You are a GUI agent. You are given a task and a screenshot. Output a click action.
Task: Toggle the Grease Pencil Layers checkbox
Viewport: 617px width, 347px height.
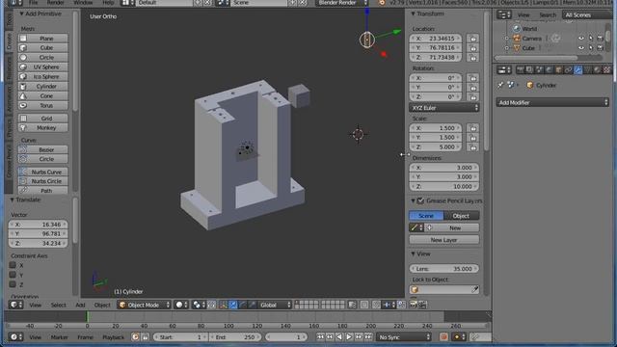pos(420,201)
